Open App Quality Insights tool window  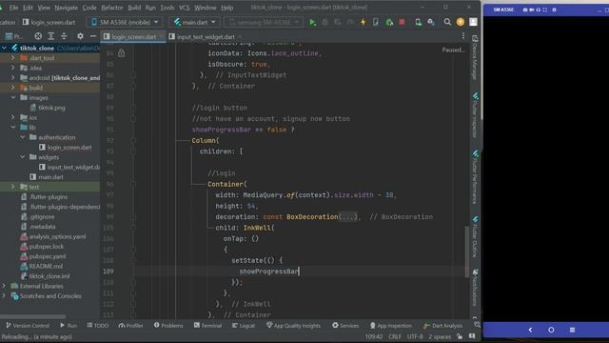pos(293,326)
